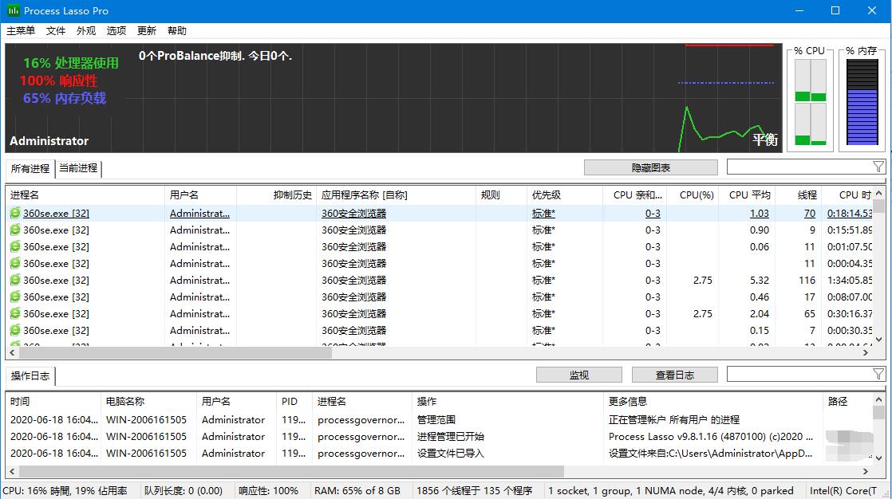The height and width of the screenshot is (499, 892).
Task: Open the 文件 menu
Action: 56,31
